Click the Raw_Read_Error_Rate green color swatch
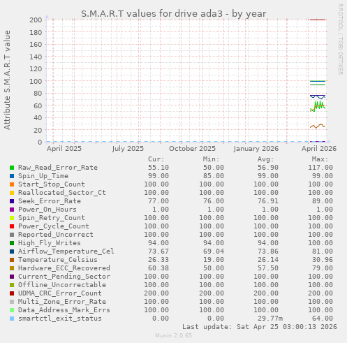This screenshot has width=347, height=343. pyautogui.click(x=12, y=168)
